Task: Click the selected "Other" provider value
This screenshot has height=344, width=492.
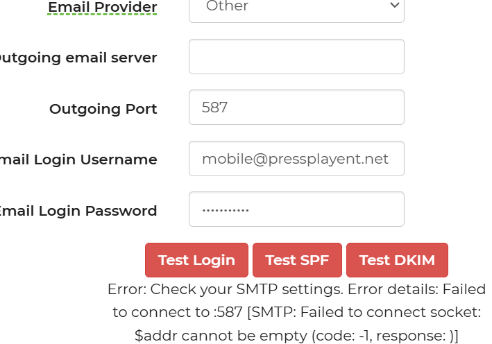Action: tap(227, 6)
